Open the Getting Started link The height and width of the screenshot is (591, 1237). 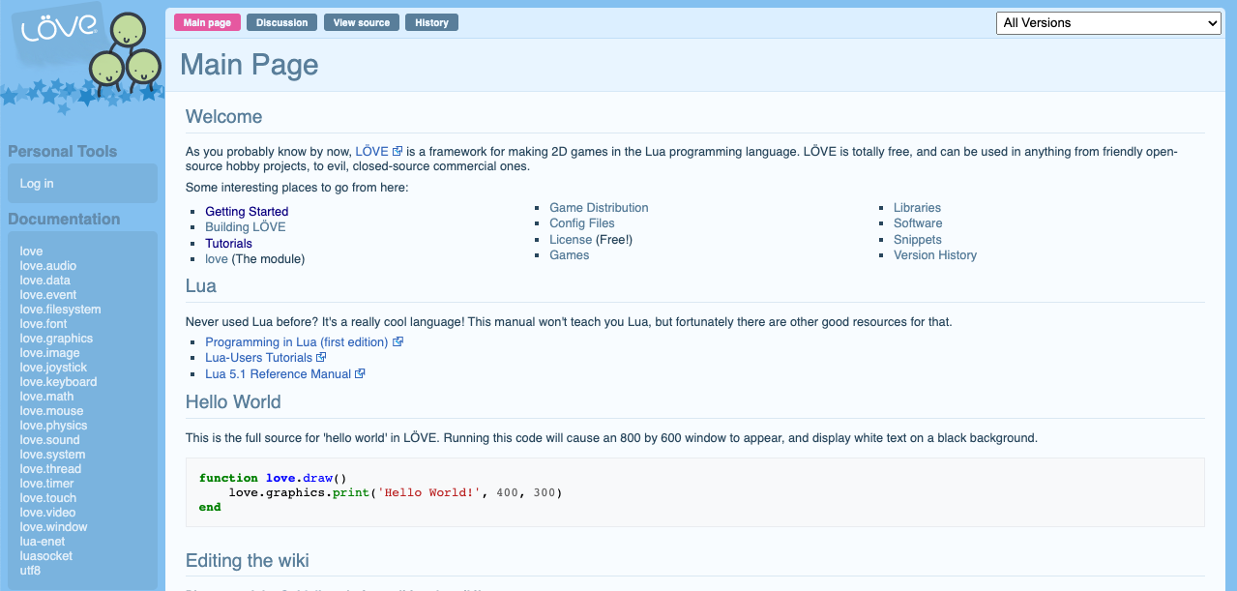tap(247, 212)
